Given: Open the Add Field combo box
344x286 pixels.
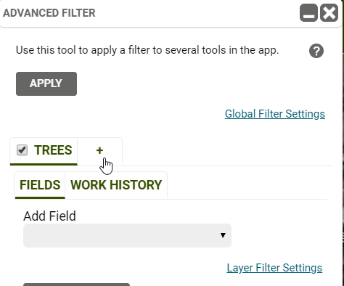Looking at the screenshot, I should (x=127, y=235).
